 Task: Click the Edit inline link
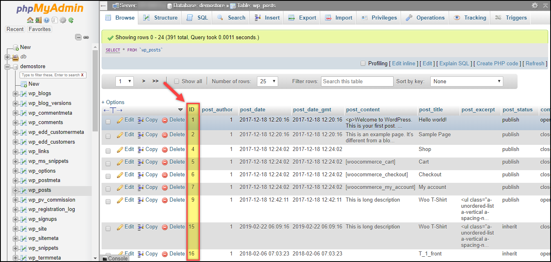click(404, 64)
